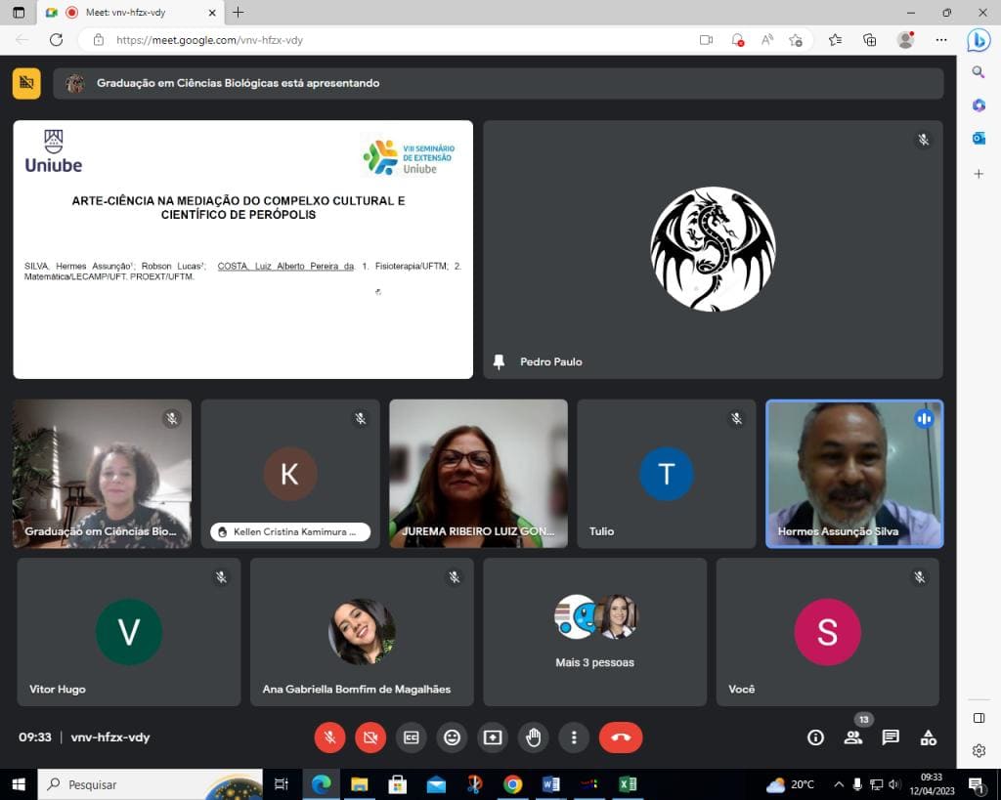Add this page to favorites star
This screenshot has width=1001, height=800.
pyautogui.click(x=796, y=39)
